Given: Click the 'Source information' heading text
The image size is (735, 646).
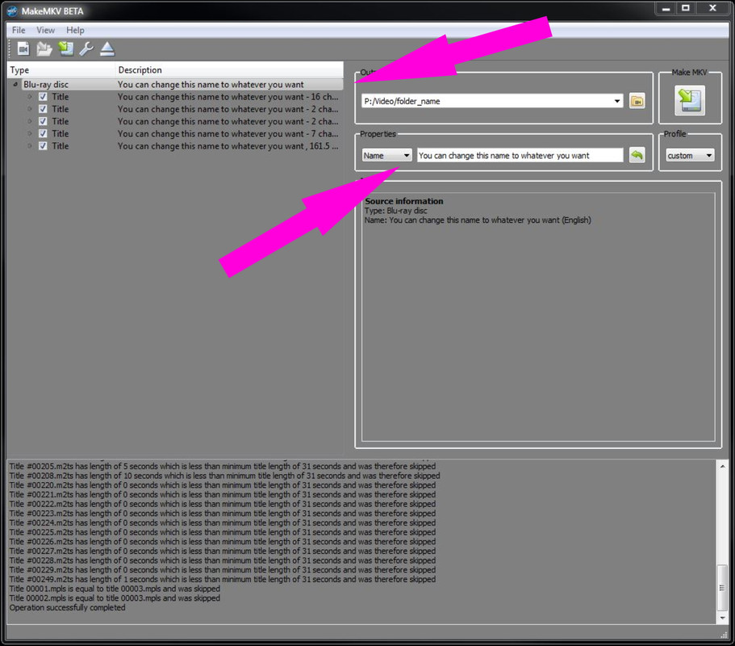Looking at the screenshot, I should [403, 201].
